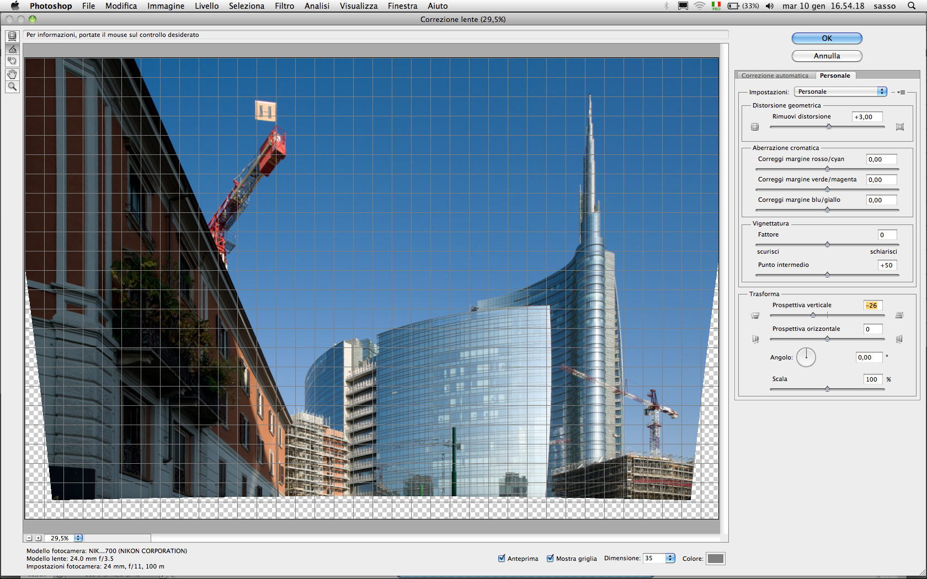This screenshot has width=927, height=579.
Task: Toggle the Mostra griglia checkbox
Action: pyautogui.click(x=550, y=559)
